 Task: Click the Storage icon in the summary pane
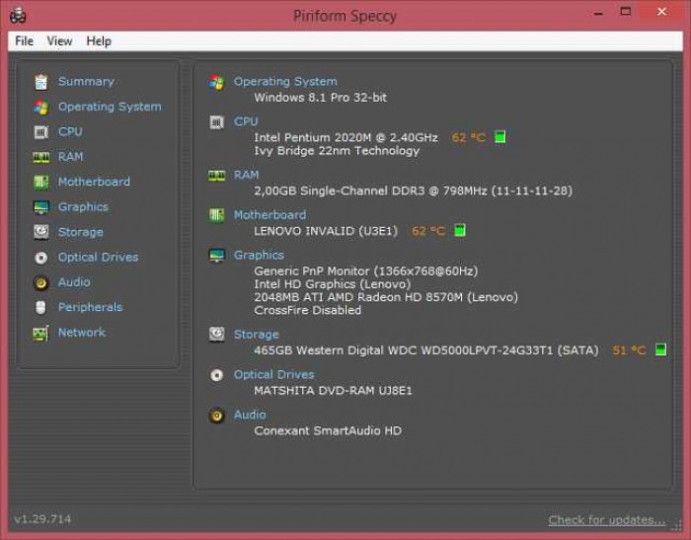click(x=216, y=335)
